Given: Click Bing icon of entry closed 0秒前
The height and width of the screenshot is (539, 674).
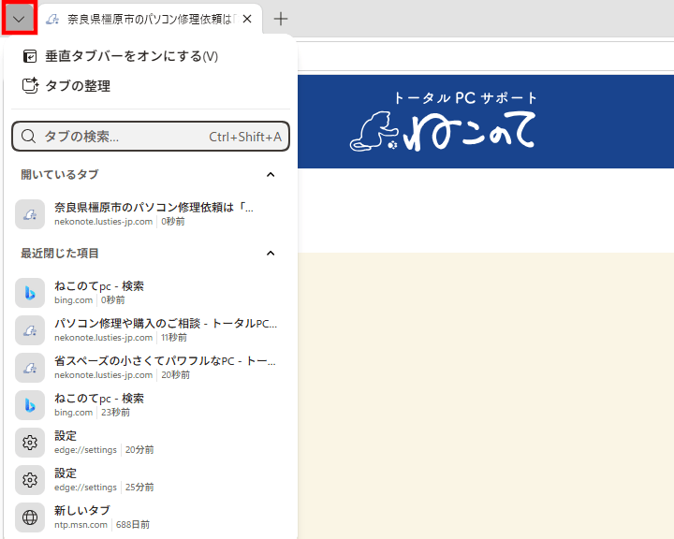Looking at the screenshot, I should (x=30, y=293).
